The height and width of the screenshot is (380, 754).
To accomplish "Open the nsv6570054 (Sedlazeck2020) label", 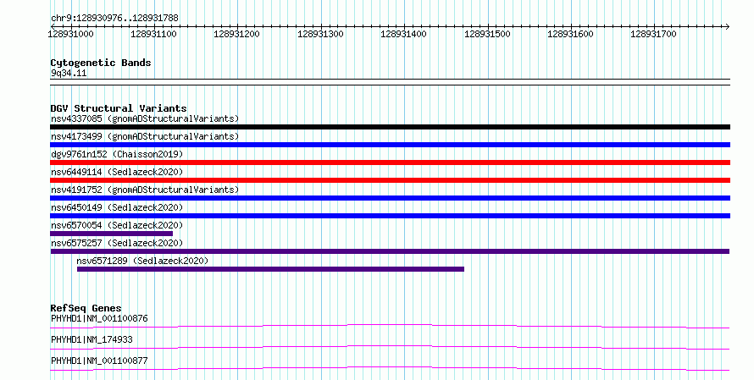I will [117, 225].
